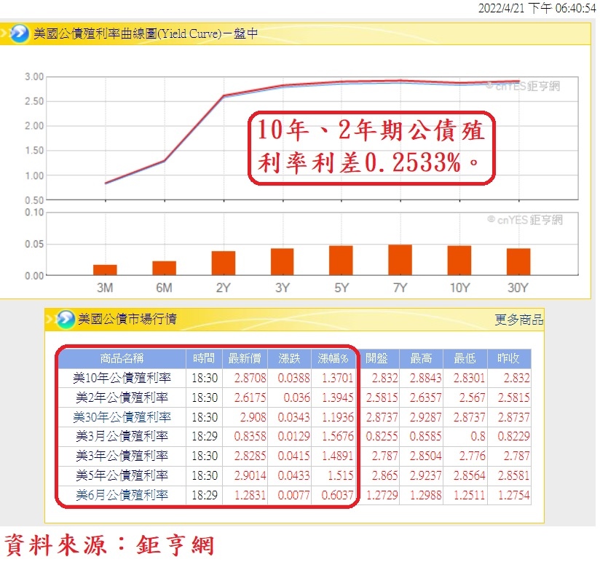Viewport: 600px width, 562px height.
Task: Click the 5Y axis label
Action: [342, 288]
